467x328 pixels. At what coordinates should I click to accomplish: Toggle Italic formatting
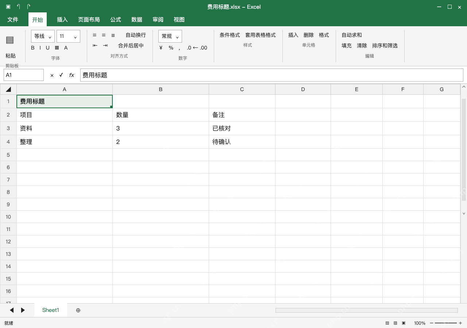tap(40, 48)
